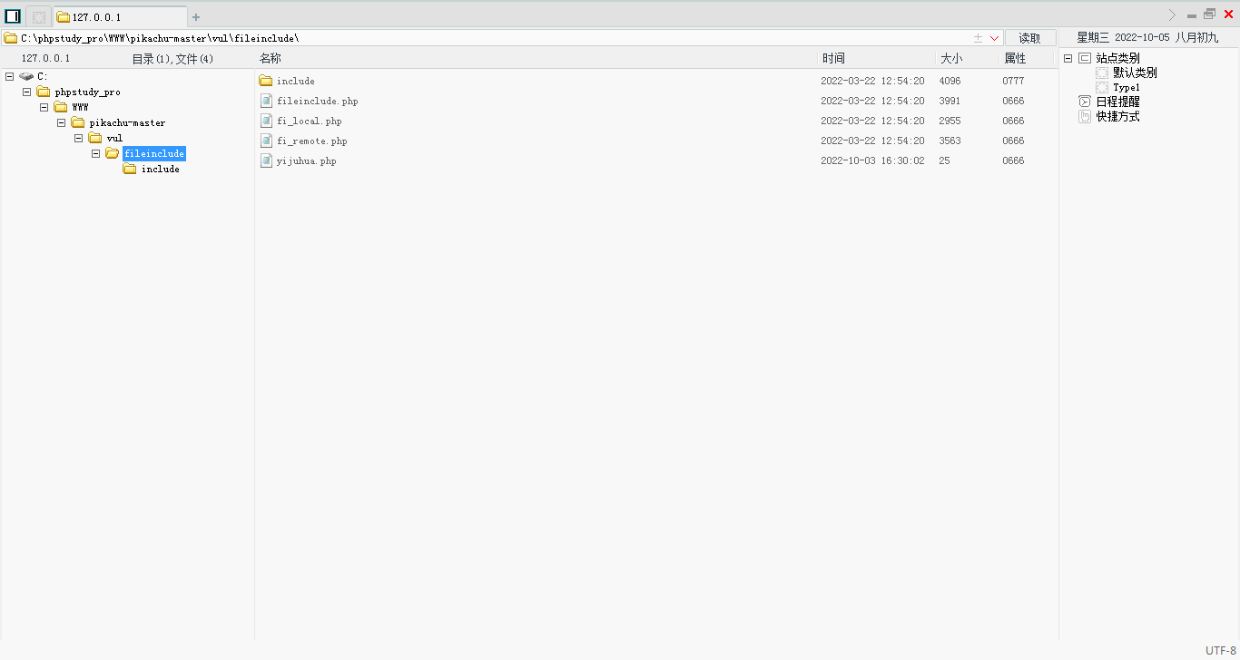
Task: Check the 默认类别 category checkbox
Action: coord(1100,73)
